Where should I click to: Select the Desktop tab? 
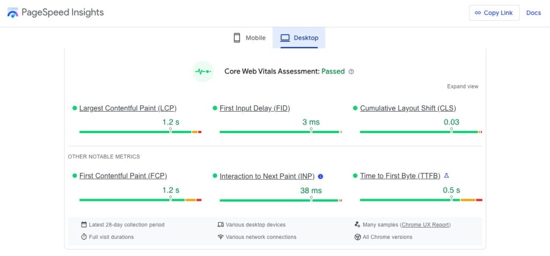tap(299, 38)
